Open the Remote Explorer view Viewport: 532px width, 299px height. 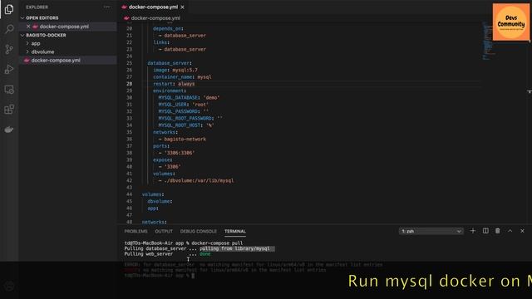pyautogui.click(x=9, y=90)
